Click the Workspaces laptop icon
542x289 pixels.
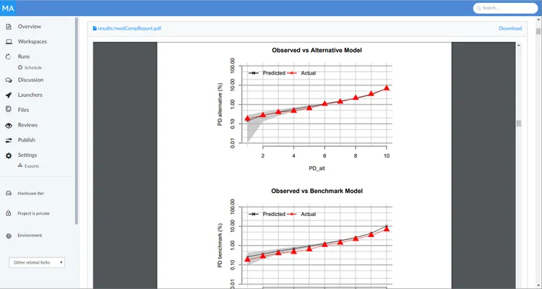point(9,41)
